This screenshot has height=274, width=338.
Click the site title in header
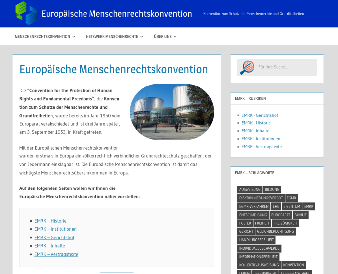117,14
